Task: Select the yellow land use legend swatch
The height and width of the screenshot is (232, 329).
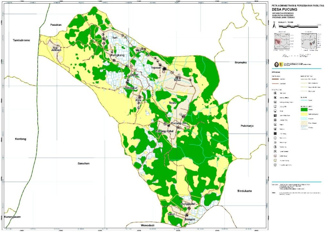Action: click(304, 114)
